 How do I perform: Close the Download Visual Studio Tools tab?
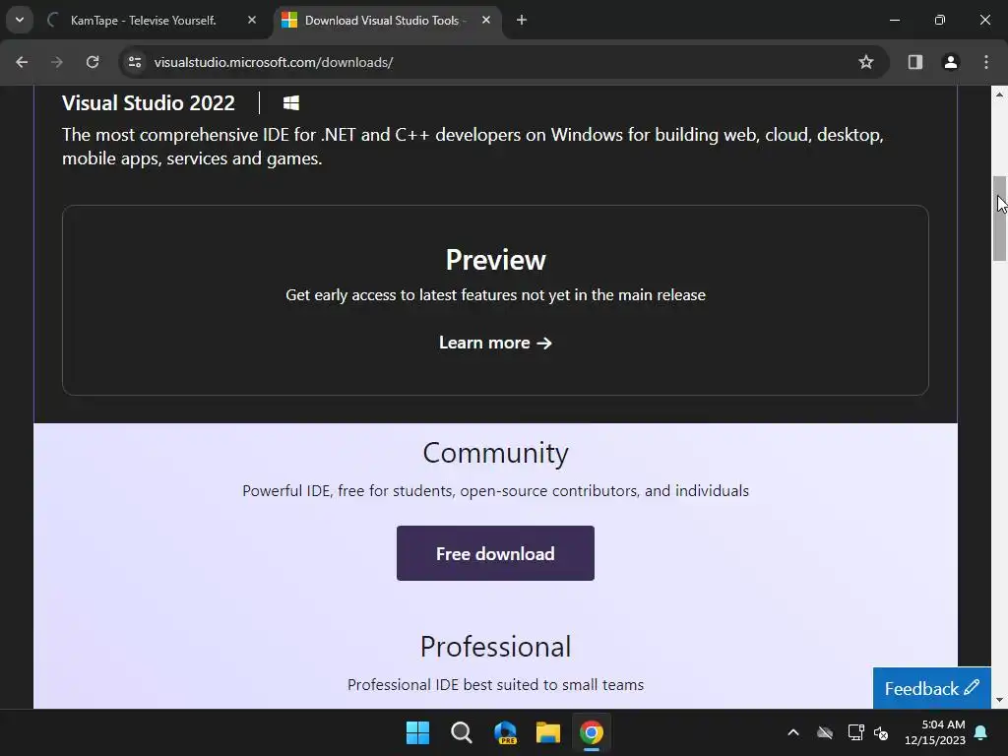click(x=486, y=20)
